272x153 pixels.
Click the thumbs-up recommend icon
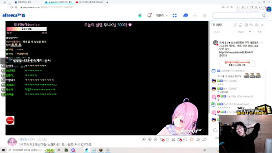coord(198,139)
